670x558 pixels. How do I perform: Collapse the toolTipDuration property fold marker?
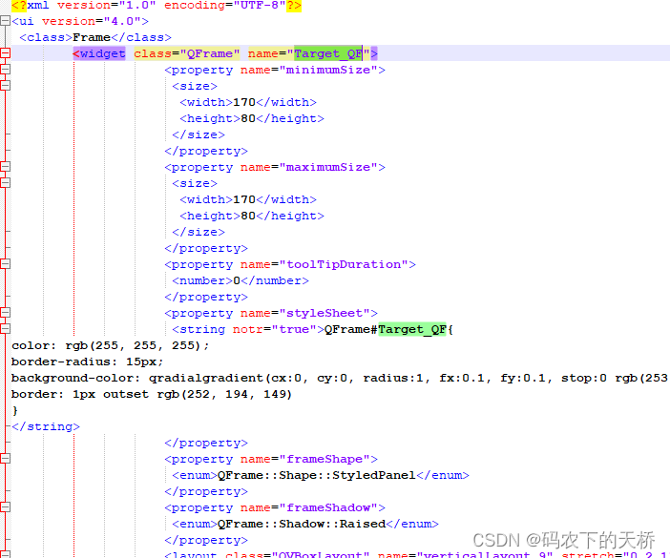[5, 264]
